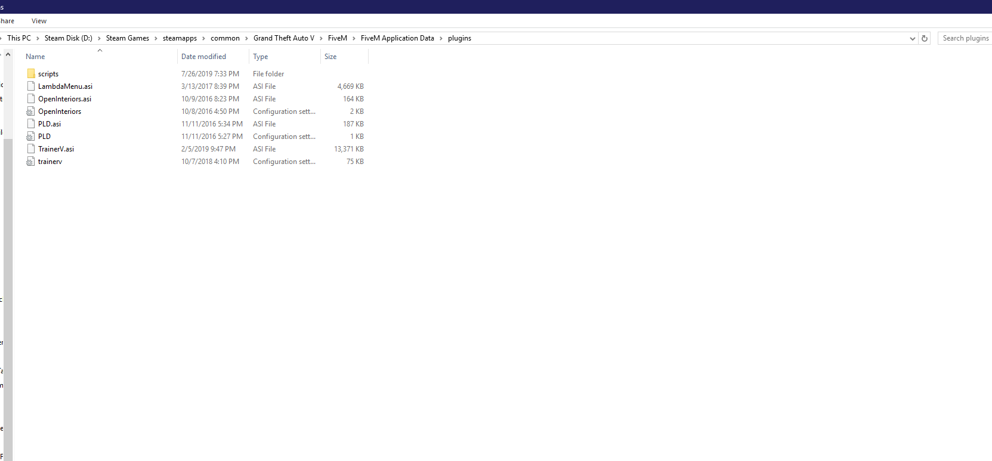Sort files by Date modified column
This screenshot has width=992, height=461.
tap(203, 57)
